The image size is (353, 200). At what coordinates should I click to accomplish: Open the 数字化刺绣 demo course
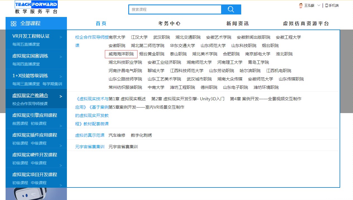click(x=141, y=135)
